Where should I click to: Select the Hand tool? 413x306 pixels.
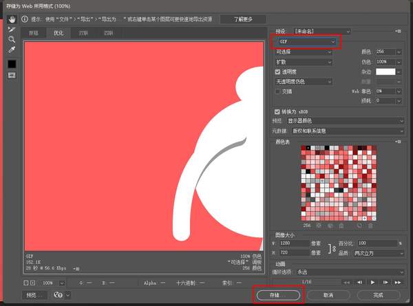pos(12,19)
